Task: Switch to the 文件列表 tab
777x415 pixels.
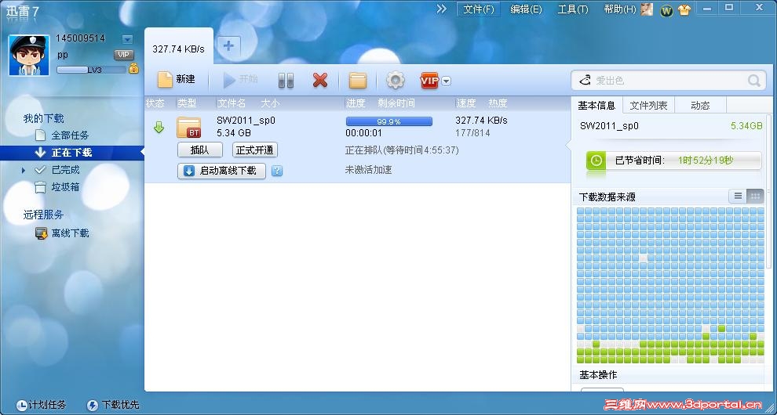Action: coord(648,106)
